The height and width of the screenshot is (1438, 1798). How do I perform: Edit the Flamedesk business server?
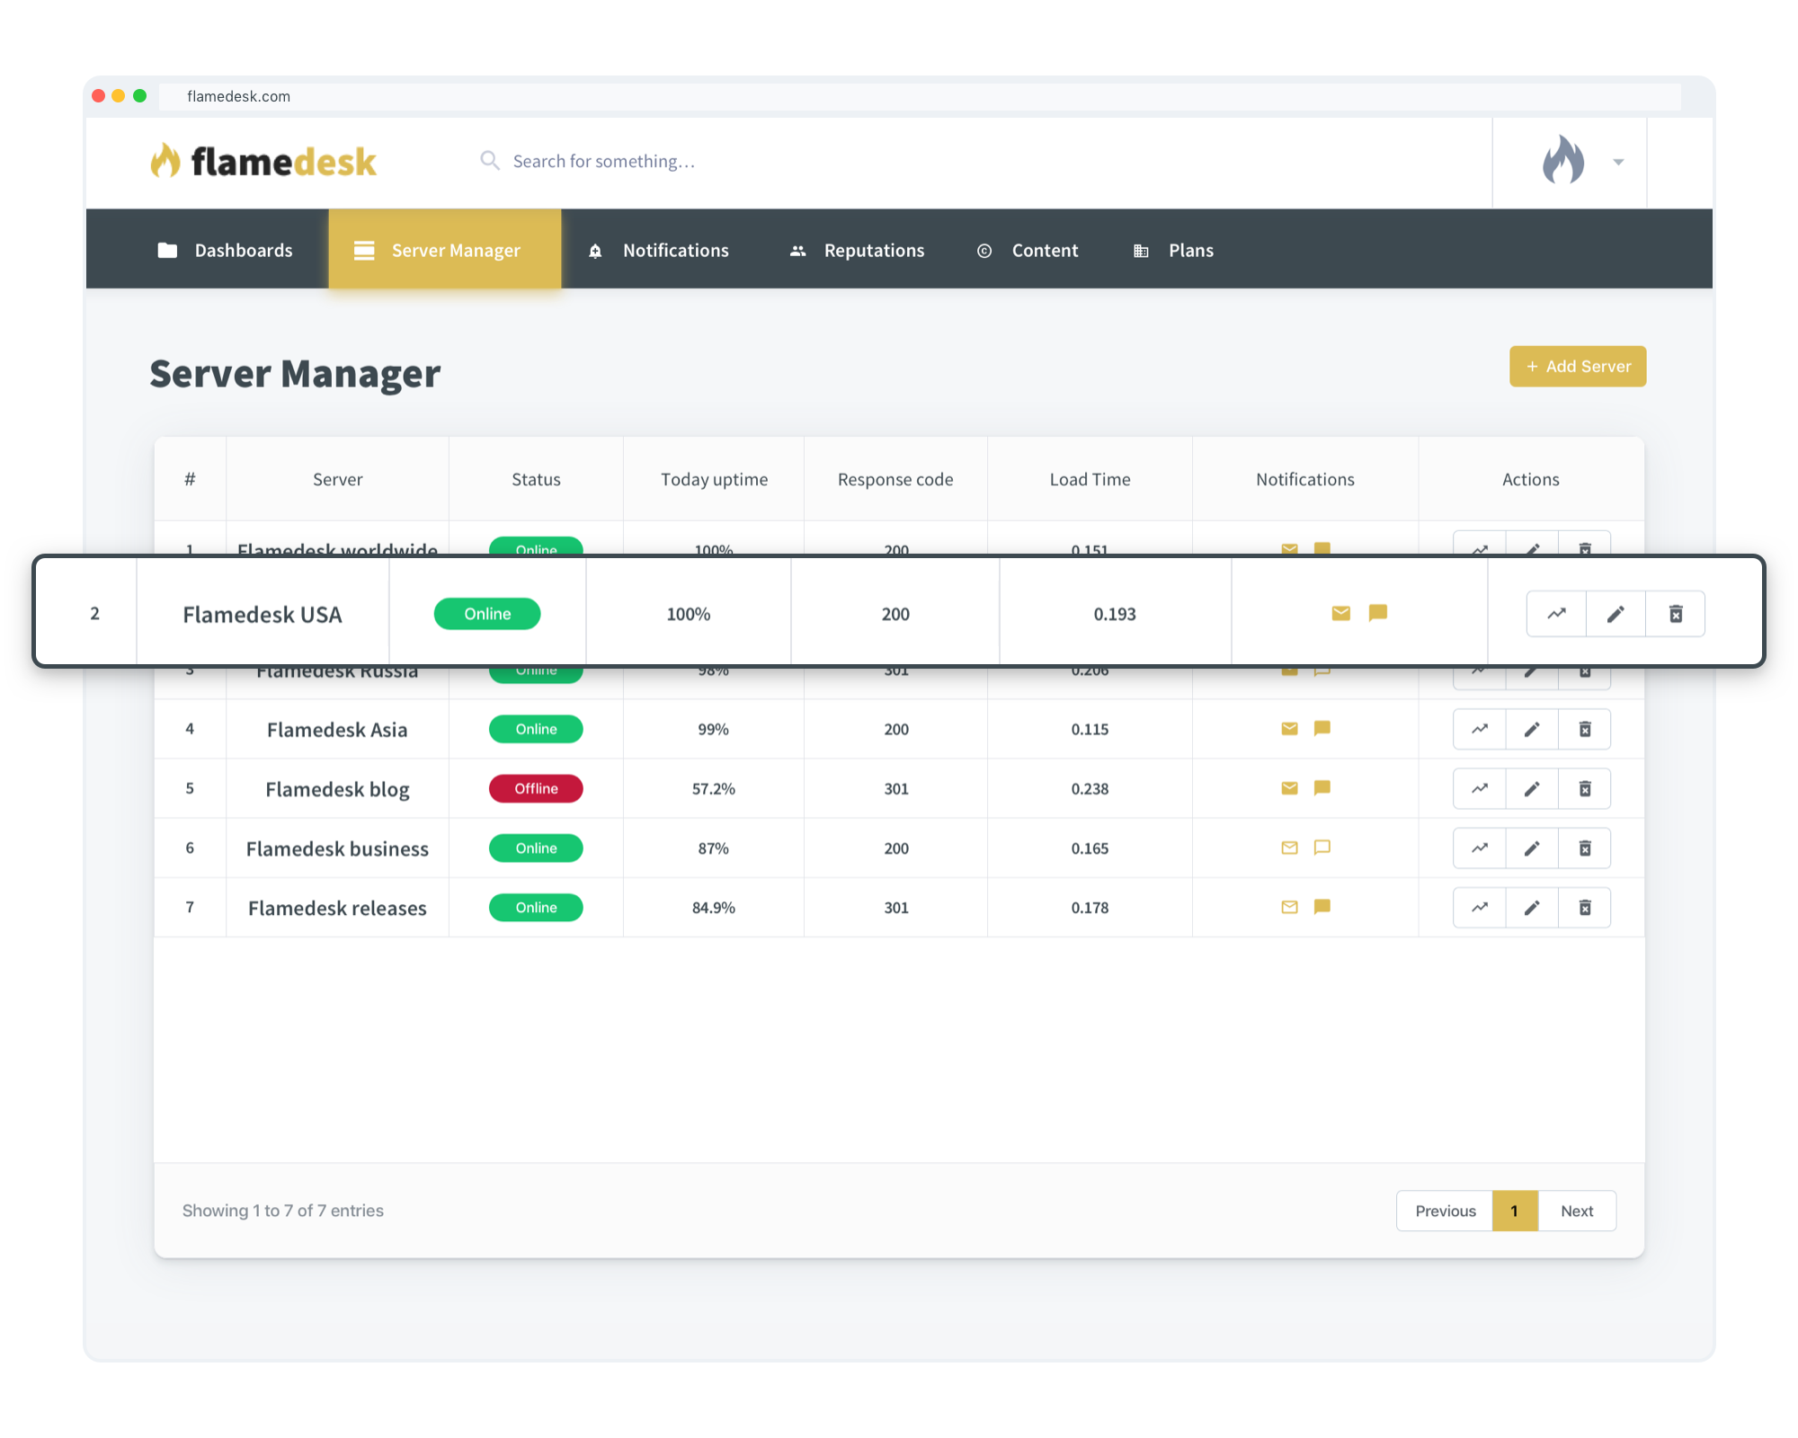1532,848
